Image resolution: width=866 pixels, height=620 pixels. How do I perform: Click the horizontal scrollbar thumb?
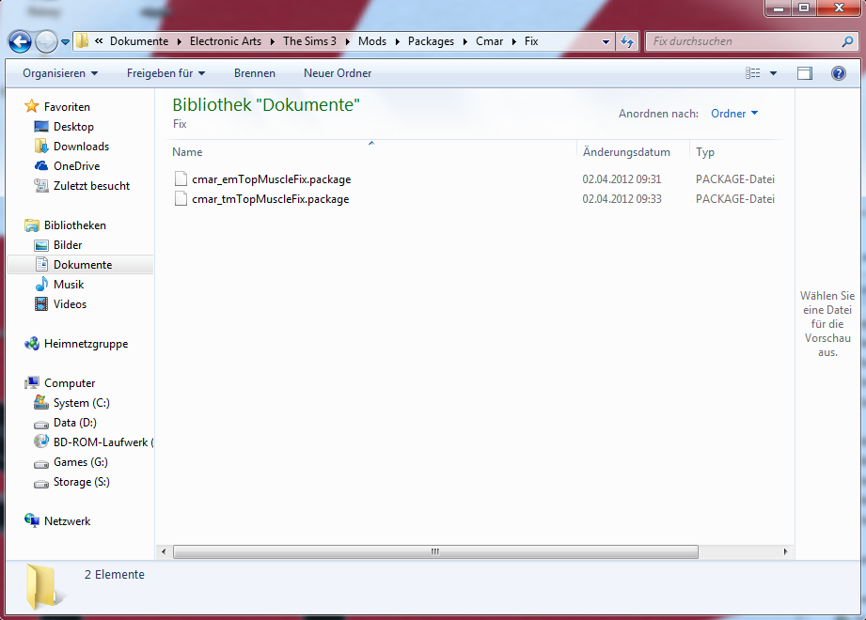point(435,551)
